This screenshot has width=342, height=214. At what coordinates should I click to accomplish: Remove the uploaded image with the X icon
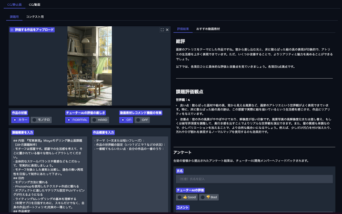167,30
